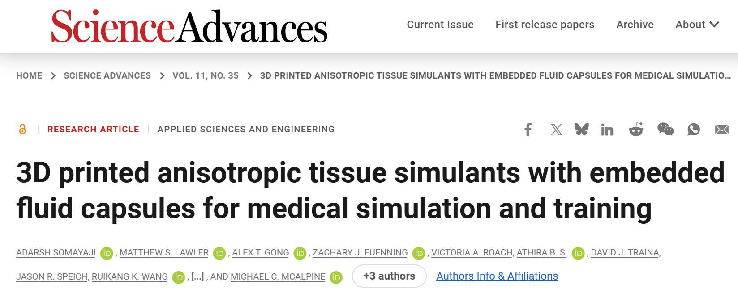Open Authors Info & Affiliations link
The width and height of the screenshot is (738, 293).
click(497, 276)
